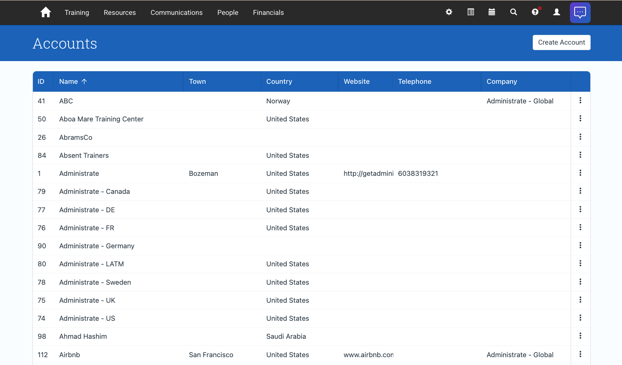The width and height of the screenshot is (622, 365).
Task: Open the People menu
Action: [x=228, y=13]
